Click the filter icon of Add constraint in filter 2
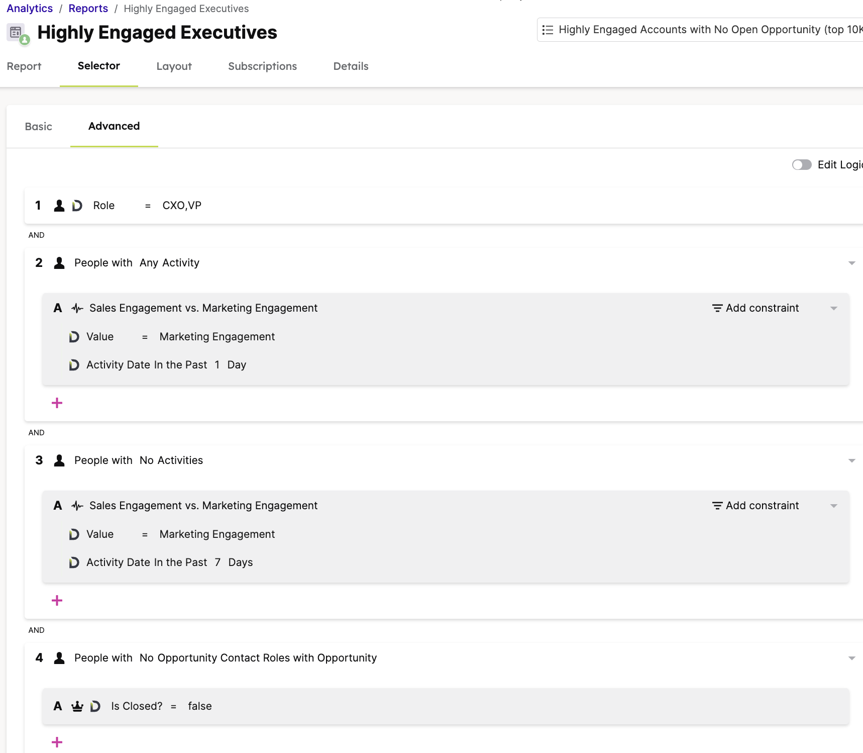The image size is (863, 753). 717,308
